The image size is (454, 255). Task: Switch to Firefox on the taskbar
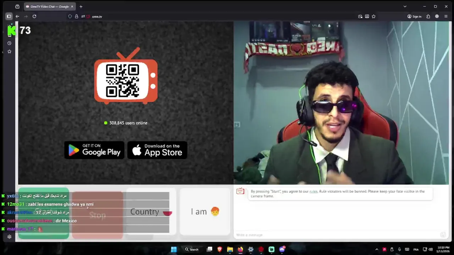point(240,249)
